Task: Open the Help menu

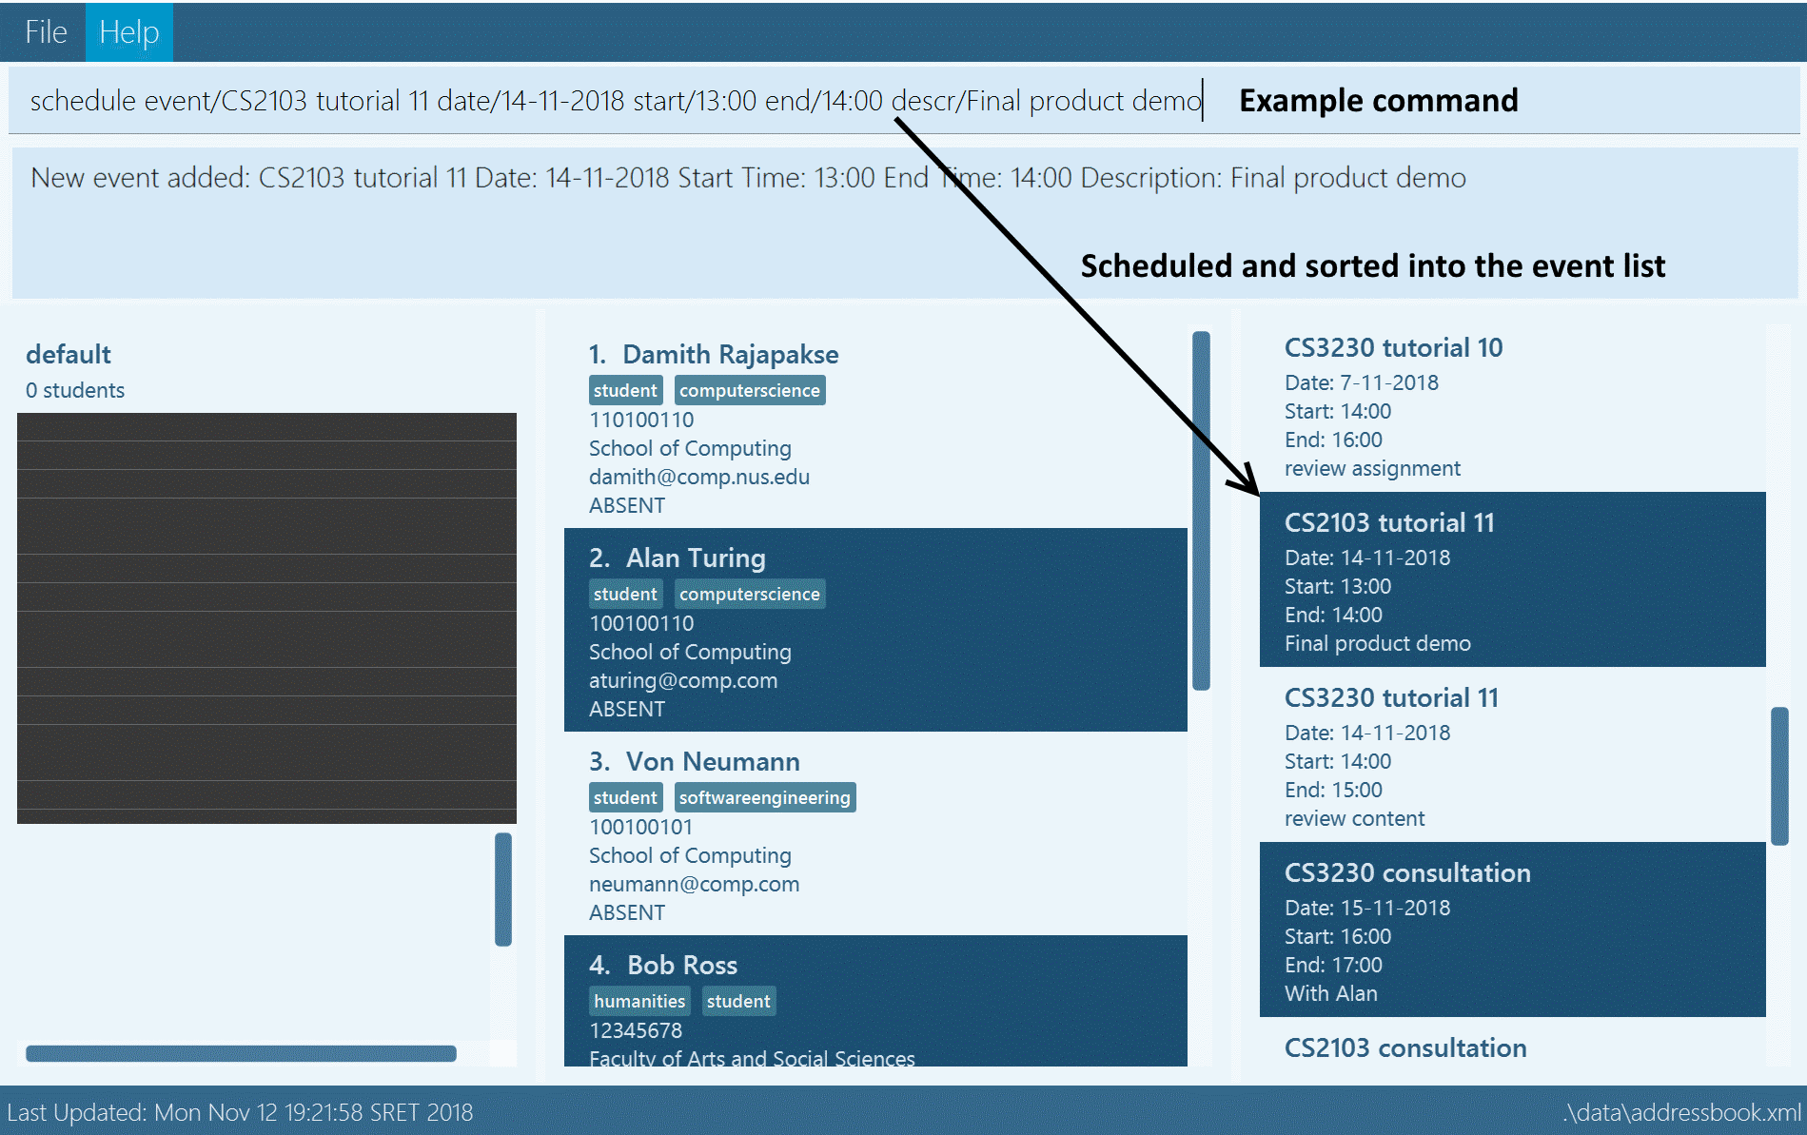Action: pyautogui.click(x=129, y=32)
